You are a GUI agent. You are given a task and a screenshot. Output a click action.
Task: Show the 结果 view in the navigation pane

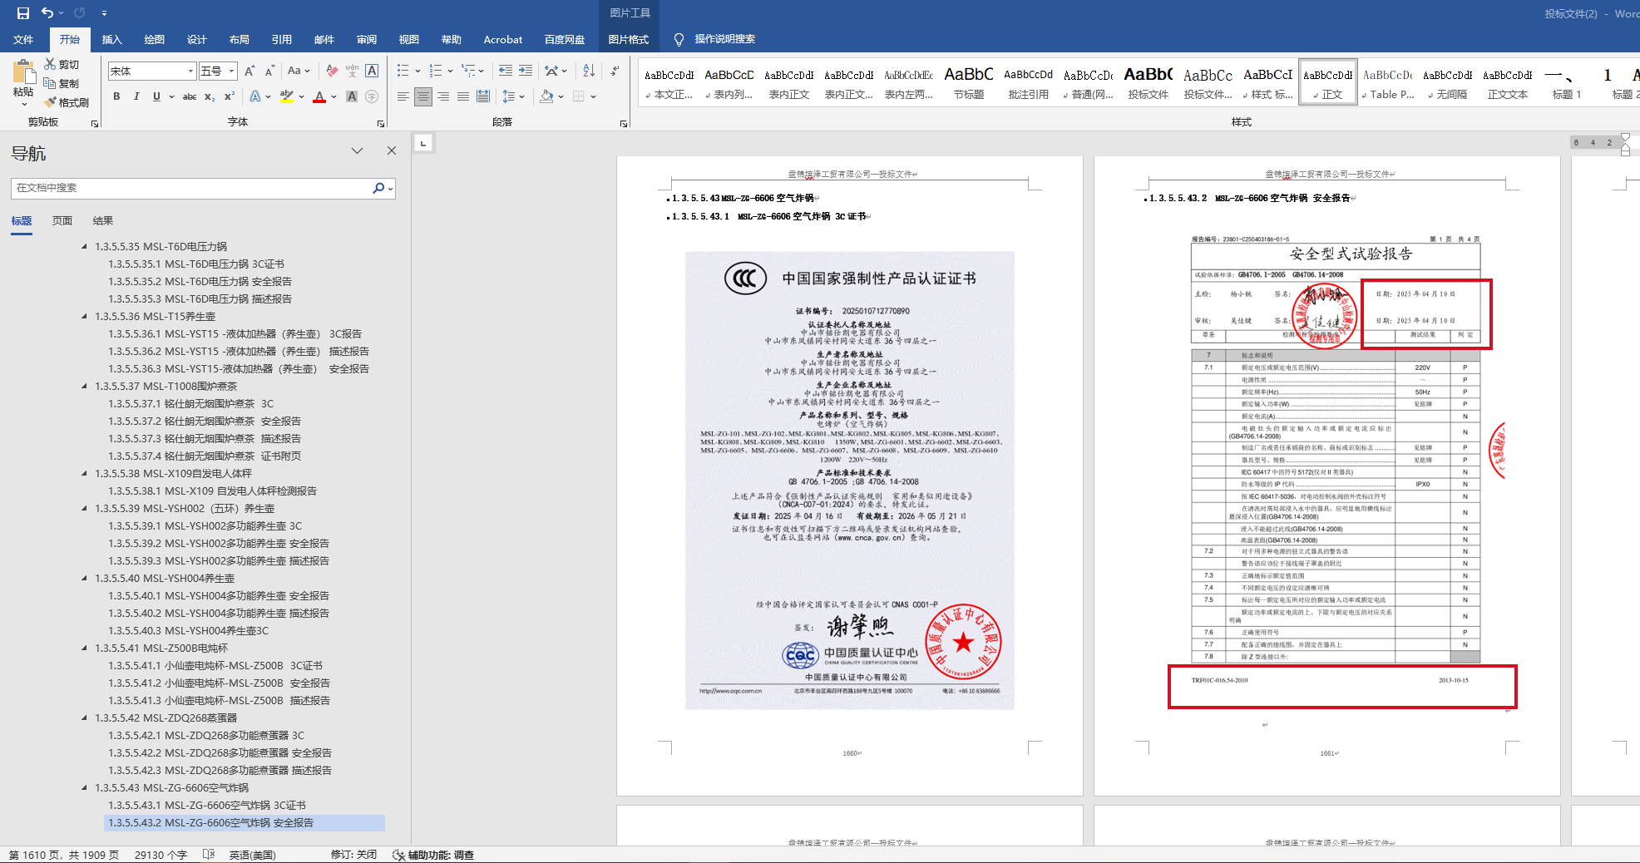coord(103,221)
